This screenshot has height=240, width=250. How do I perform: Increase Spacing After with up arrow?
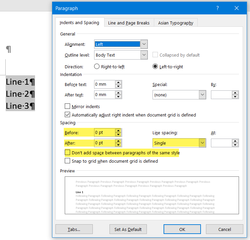coord(118,141)
